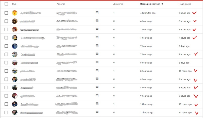The width and height of the screenshot is (203, 118).
Task: Select the checkbox for the 11 hours ago row
Action: pyautogui.click(x=6, y=112)
